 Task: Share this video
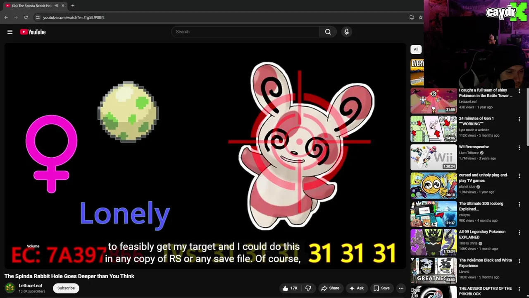[330, 288]
